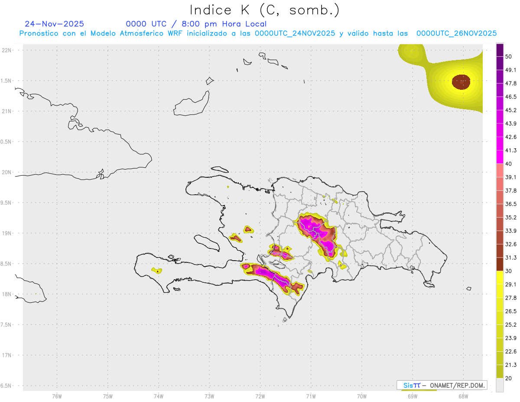Click the '20N' latitude label
The image size is (520, 402).
coord(7,172)
